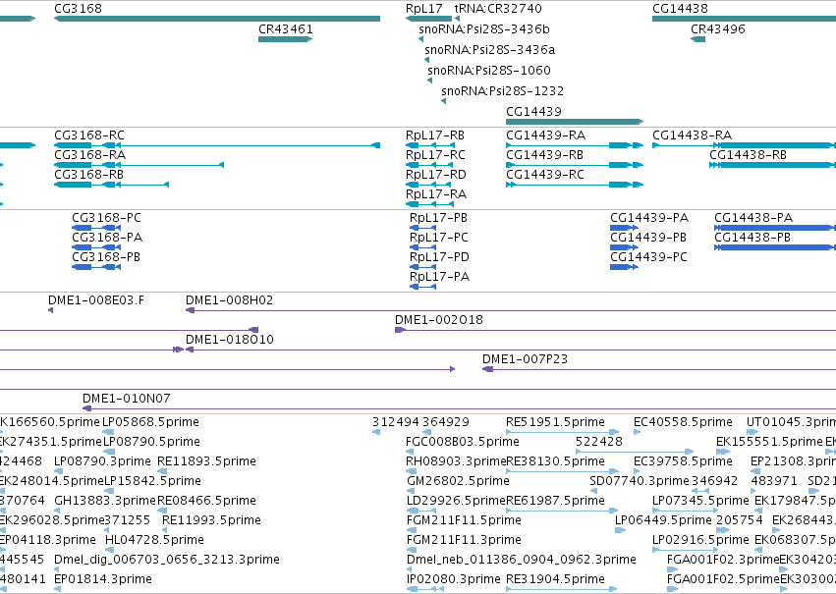Viewport: 836px width, 594px height.
Task: Select transcript CG3168-RC label
Action: click(x=89, y=135)
